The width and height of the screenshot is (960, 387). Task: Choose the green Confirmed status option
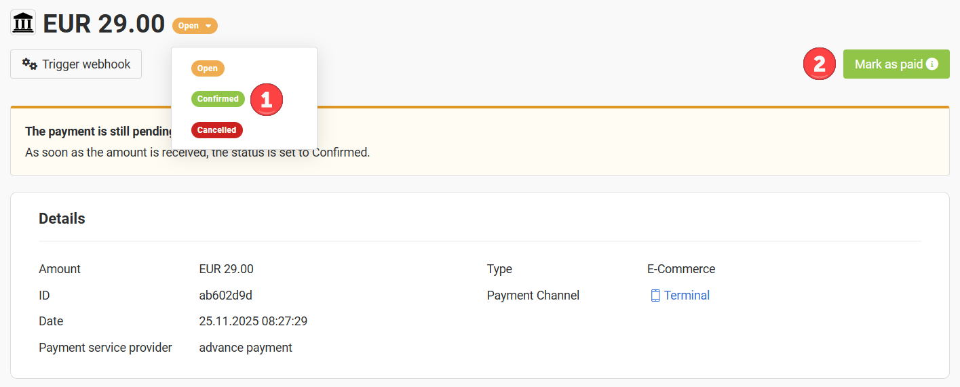pos(218,99)
